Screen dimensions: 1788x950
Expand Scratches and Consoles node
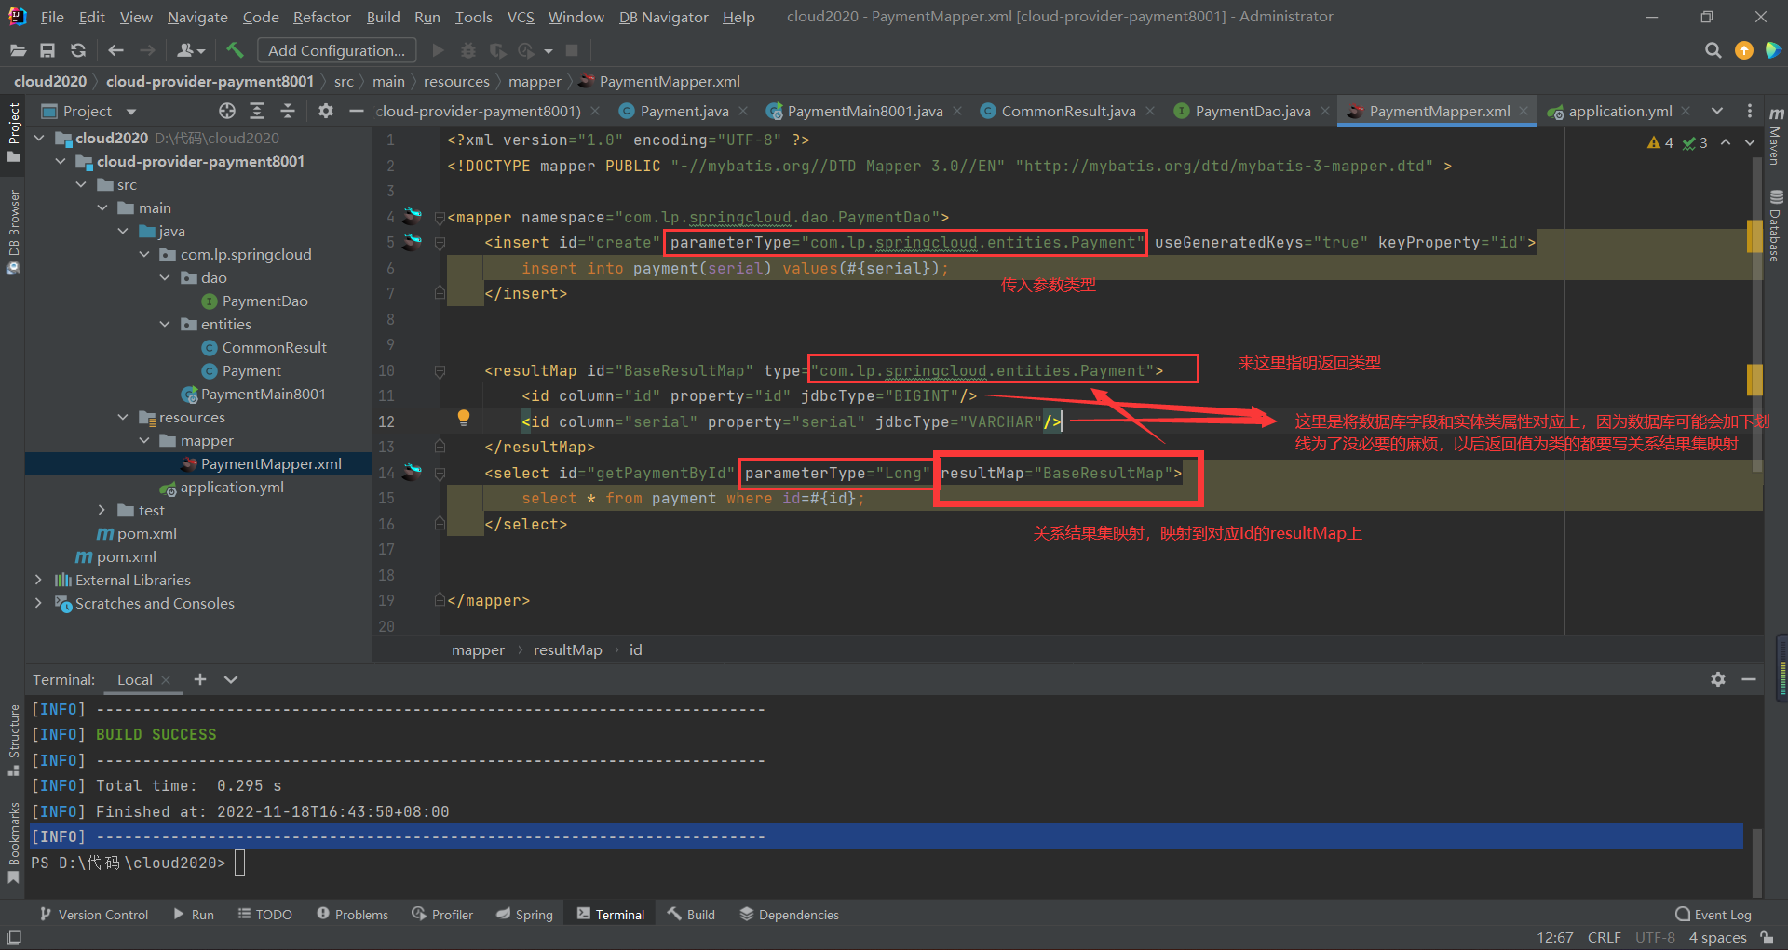[39, 603]
